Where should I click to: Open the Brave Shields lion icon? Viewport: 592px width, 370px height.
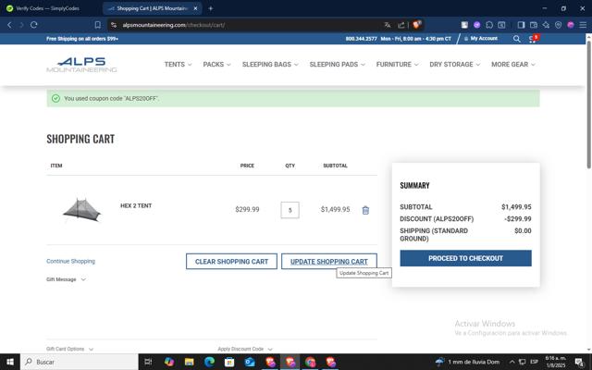pyautogui.click(x=416, y=25)
